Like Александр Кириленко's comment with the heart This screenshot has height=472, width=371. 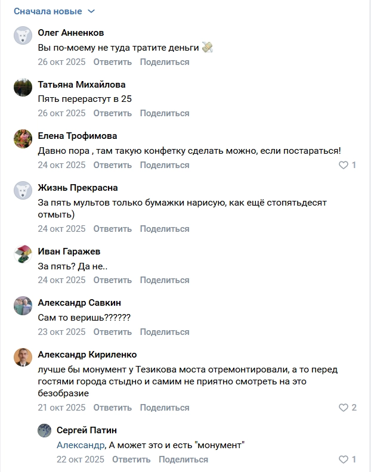(344, 408)
